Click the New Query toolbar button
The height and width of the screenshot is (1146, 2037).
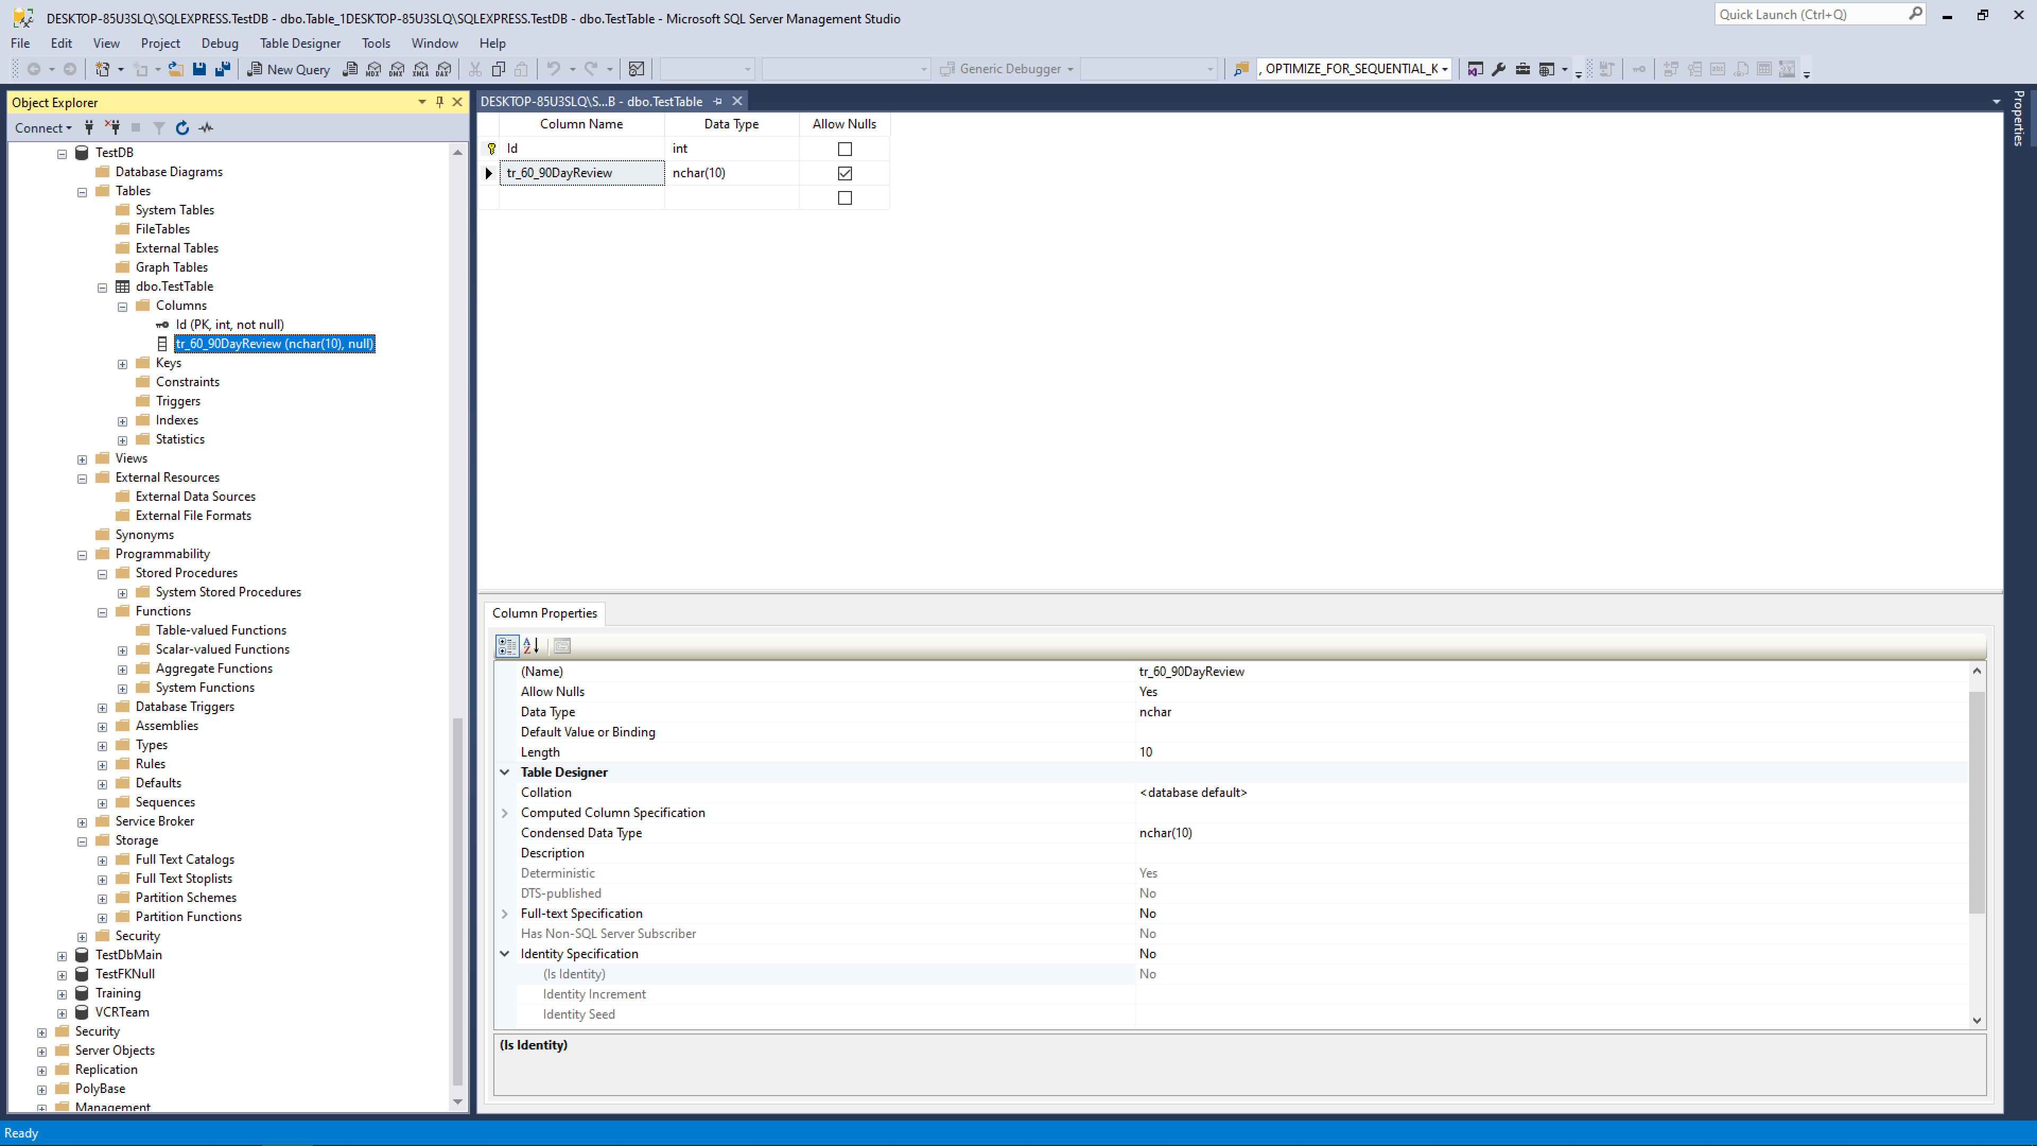(x=289, y=69)
